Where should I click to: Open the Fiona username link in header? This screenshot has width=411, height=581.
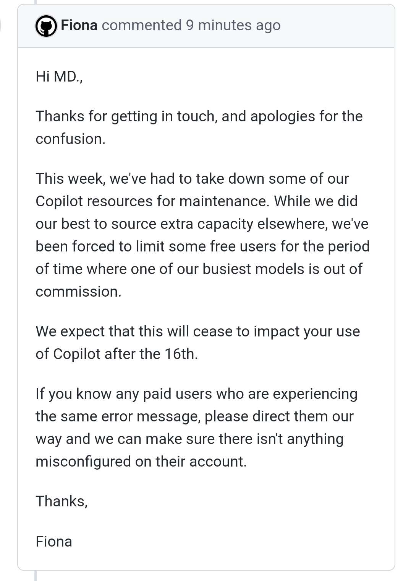click(x=79, y=25)
